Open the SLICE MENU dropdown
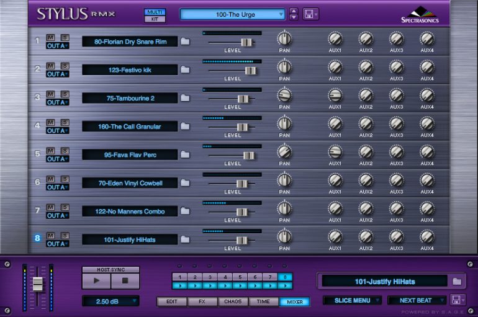478x317 pixels. 353,300
